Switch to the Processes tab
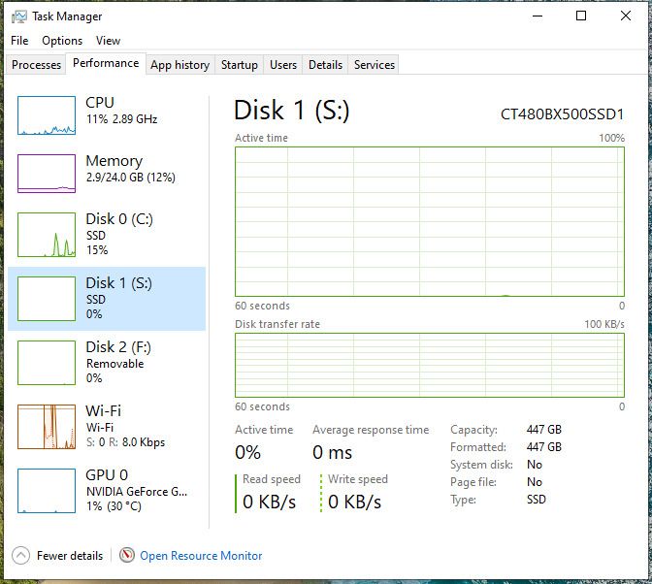The image size is (652, 584). pyautogui.click(x=36, y=64)
